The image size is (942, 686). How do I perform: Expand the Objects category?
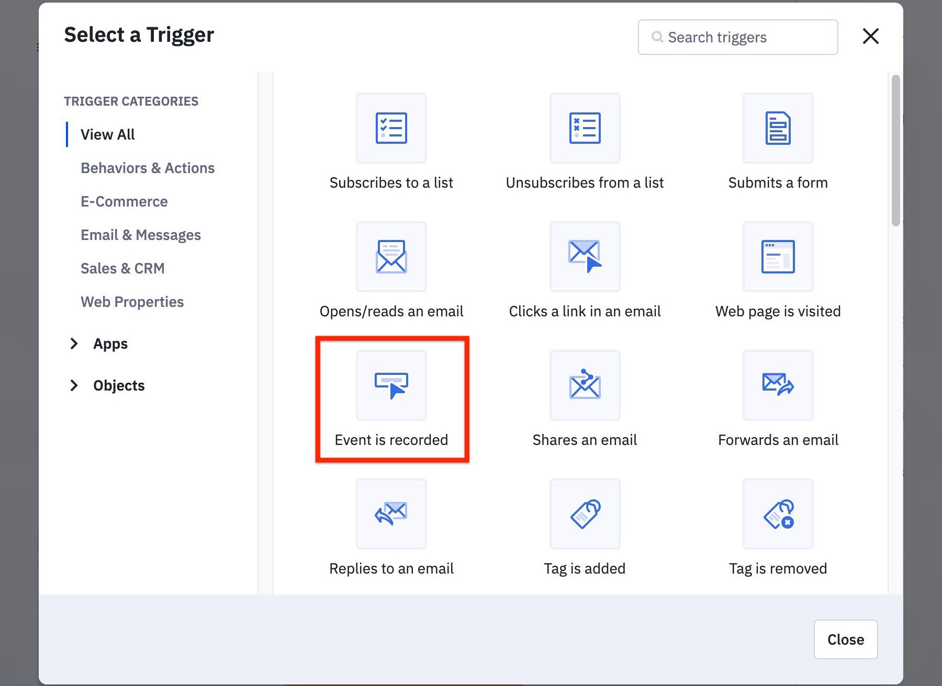click(x=118, y=385)
